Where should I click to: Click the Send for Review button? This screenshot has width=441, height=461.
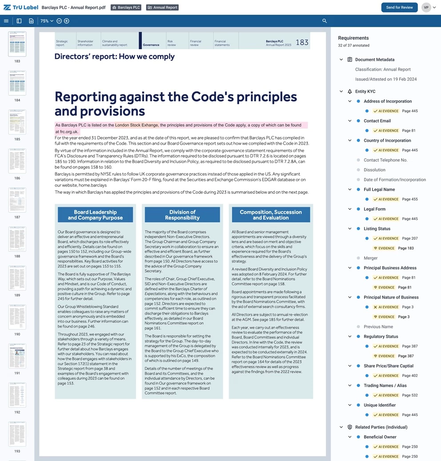[399, 8]
